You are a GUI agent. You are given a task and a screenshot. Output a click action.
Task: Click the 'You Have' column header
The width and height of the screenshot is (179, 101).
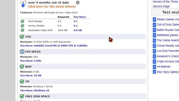point(79,17)
